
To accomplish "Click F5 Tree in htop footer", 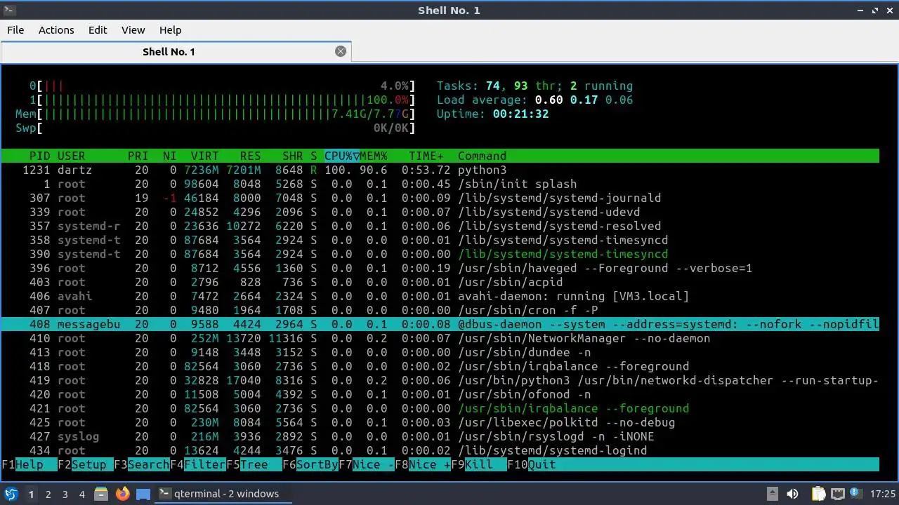I will click(x=254, y=464).
